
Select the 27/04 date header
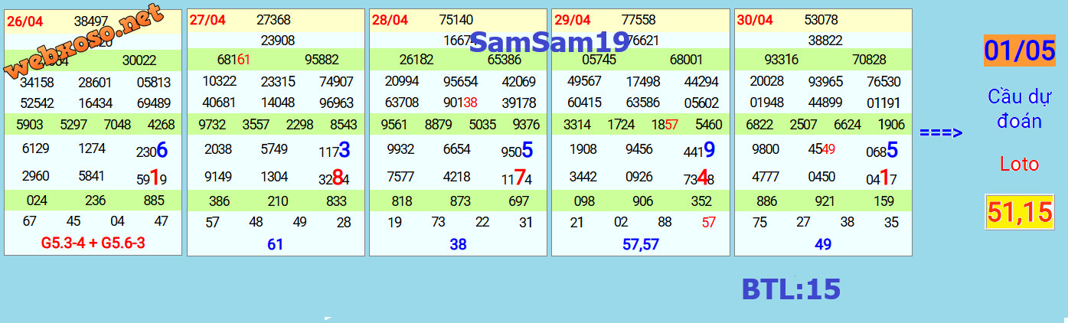207,21
